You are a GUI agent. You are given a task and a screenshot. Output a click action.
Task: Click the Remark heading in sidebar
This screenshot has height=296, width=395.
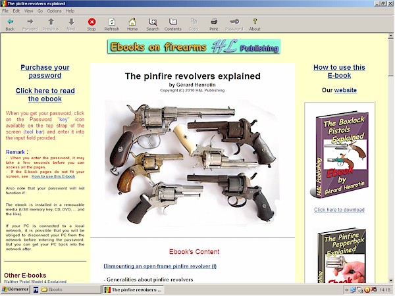[x=16, y=152]
